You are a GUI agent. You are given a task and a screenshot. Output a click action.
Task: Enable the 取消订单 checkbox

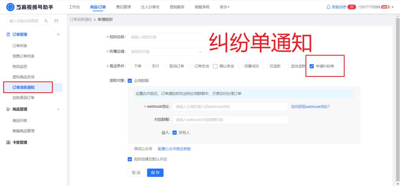coord(165,66)
